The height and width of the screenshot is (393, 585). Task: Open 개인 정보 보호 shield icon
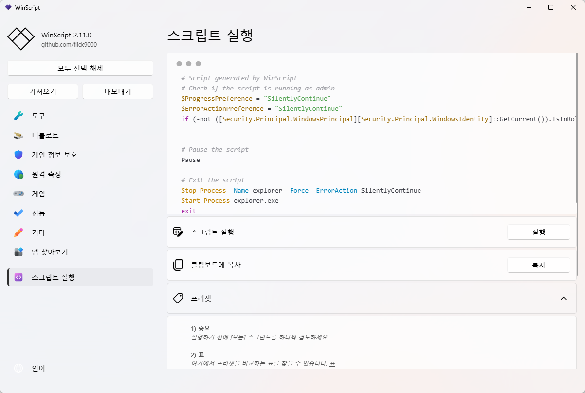18,155
